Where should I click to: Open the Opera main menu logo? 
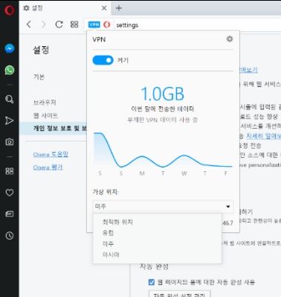click(x=10, y=10)
